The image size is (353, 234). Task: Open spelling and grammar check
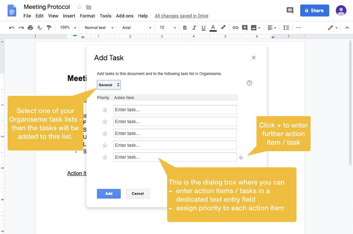click(x=40, y=27)
